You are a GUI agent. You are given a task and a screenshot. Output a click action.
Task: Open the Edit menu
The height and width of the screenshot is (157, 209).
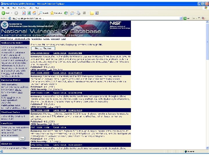click(x=8, y=8)
